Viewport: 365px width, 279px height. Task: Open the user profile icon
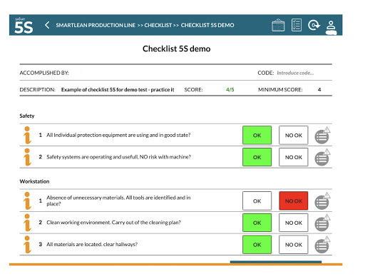pyautogui.click(x=331, y=28)
